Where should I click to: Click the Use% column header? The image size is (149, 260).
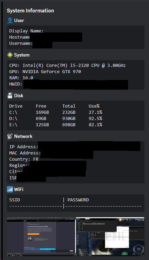[94, 106]
